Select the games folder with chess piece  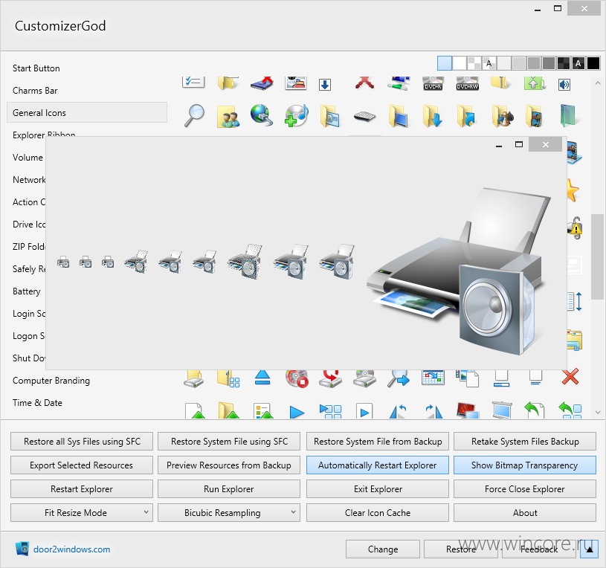(x=502, y=116)
